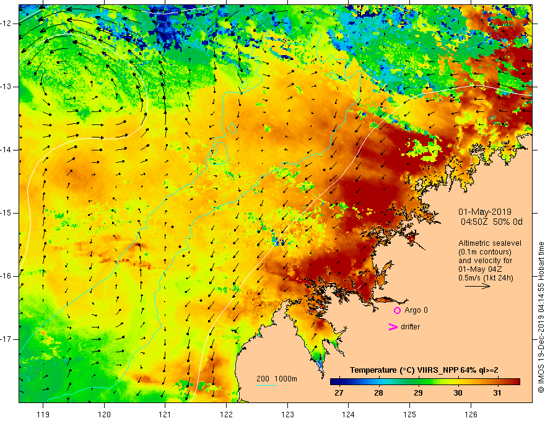
Task: Click the Altimetric sealevel label
Action: [x=490, y=243]
